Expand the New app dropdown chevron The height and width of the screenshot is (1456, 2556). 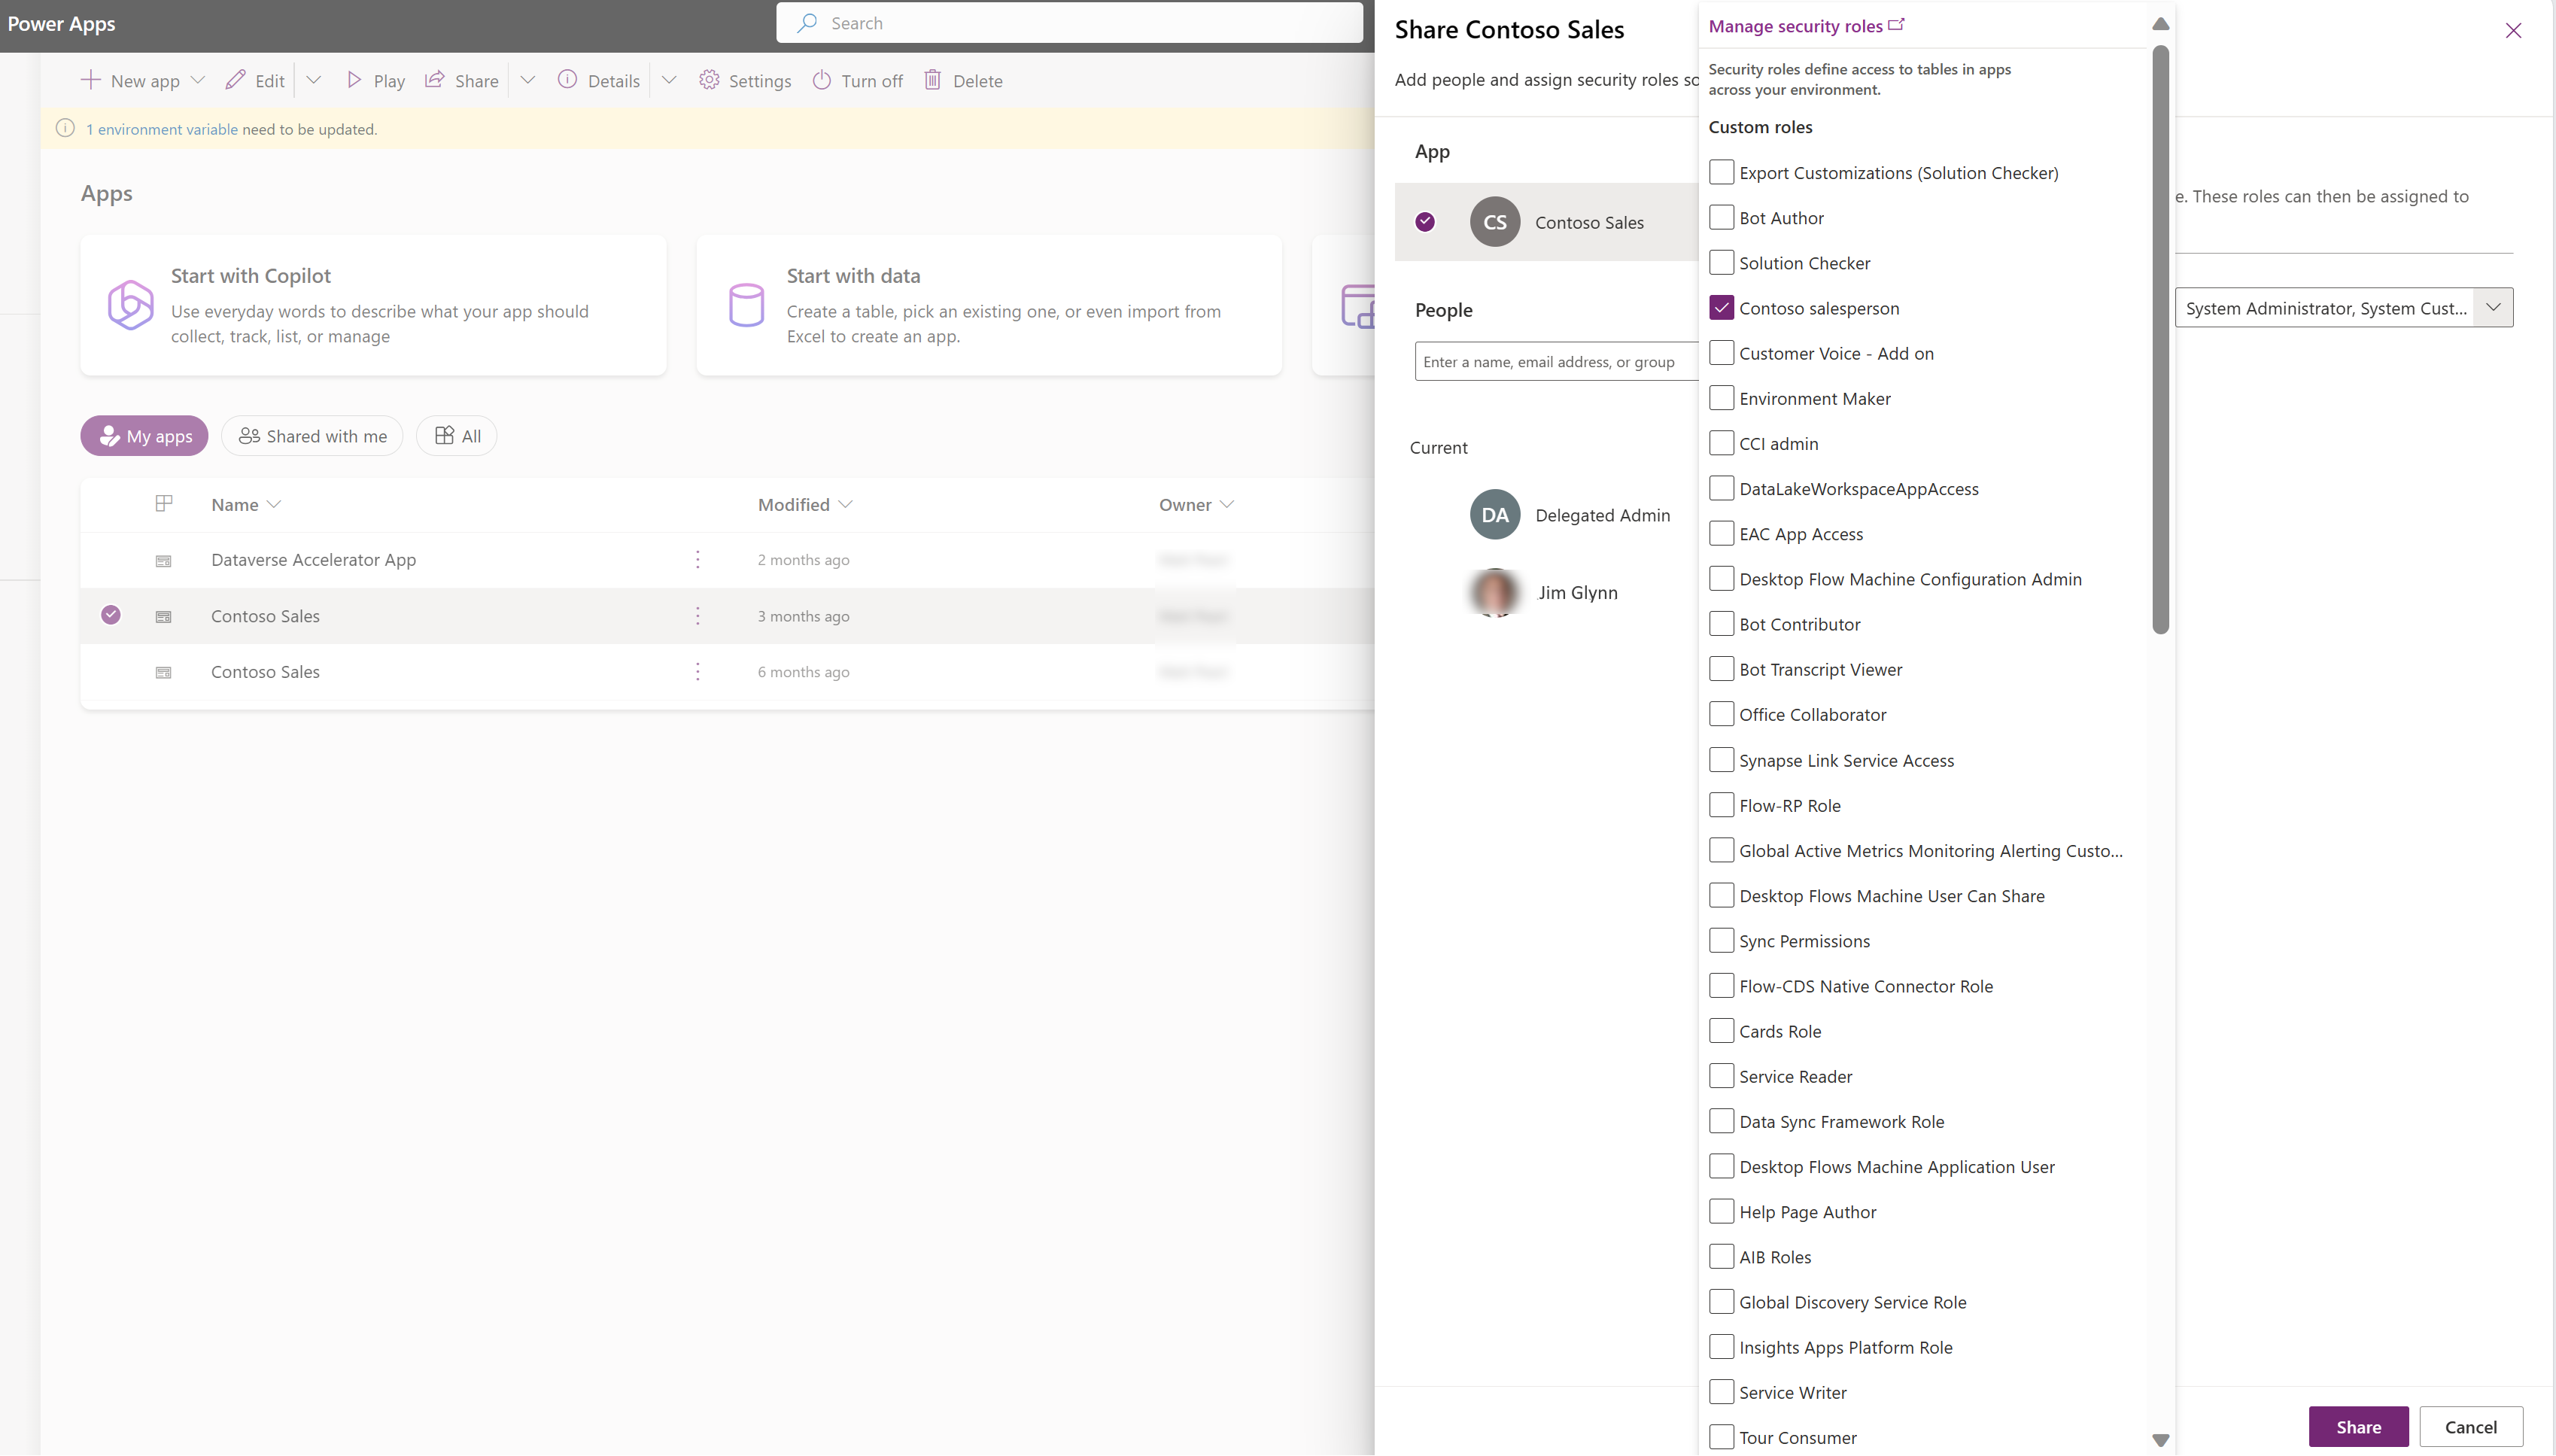pos(198,80)
